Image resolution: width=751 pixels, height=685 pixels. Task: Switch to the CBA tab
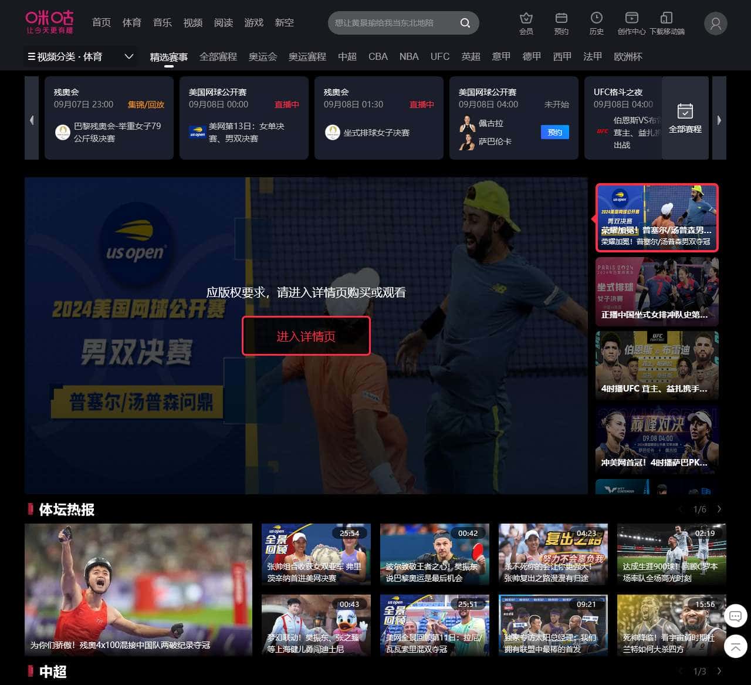point(378,57)
